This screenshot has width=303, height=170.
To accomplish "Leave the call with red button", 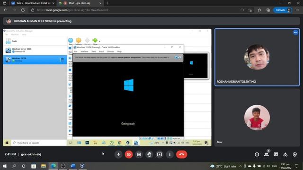I will click(x=181, y=154).
